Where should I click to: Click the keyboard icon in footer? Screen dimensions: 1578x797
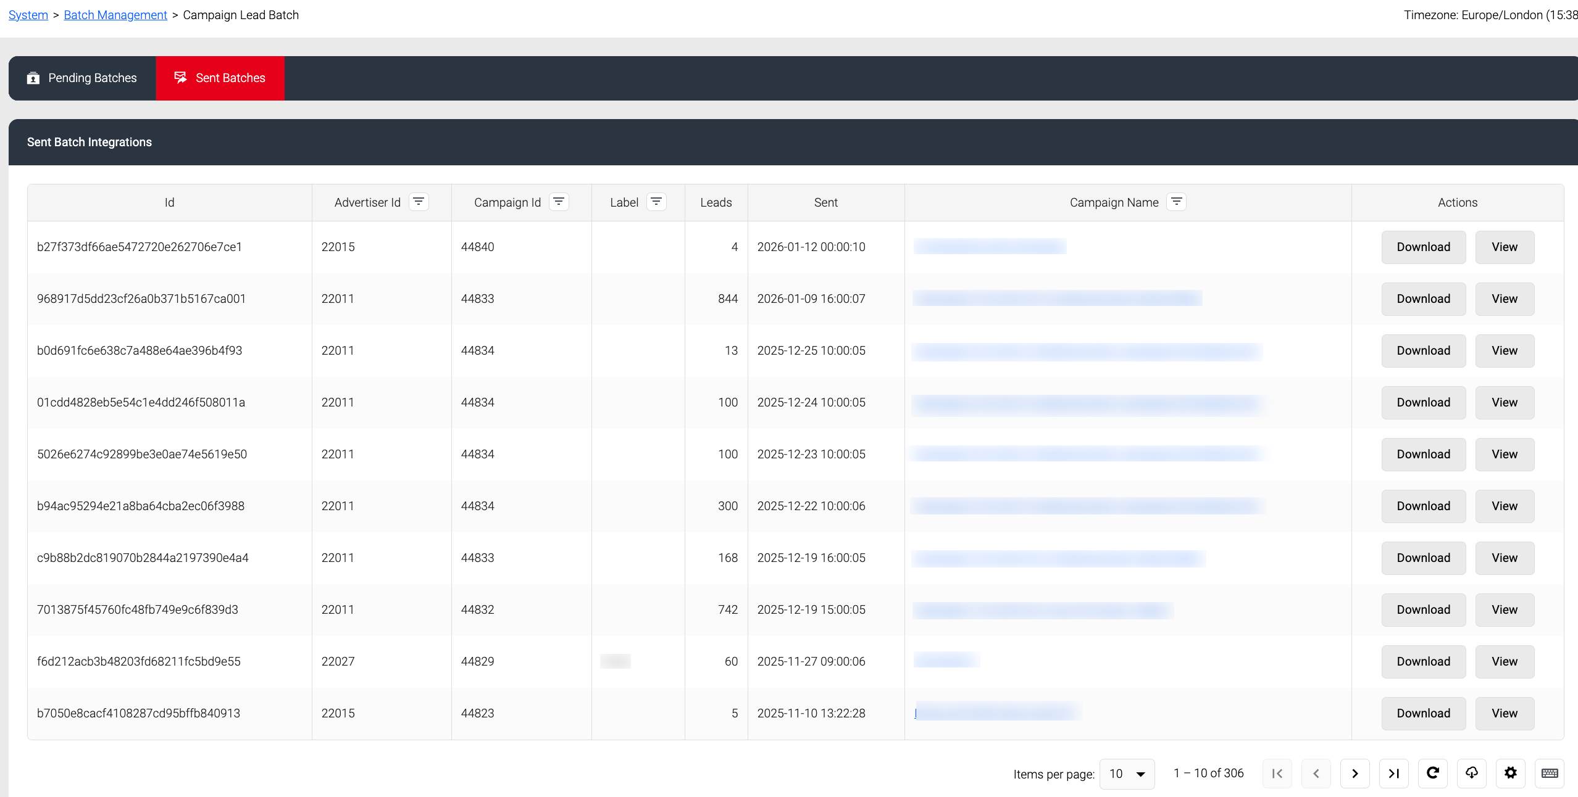(x=1550, y=774)
